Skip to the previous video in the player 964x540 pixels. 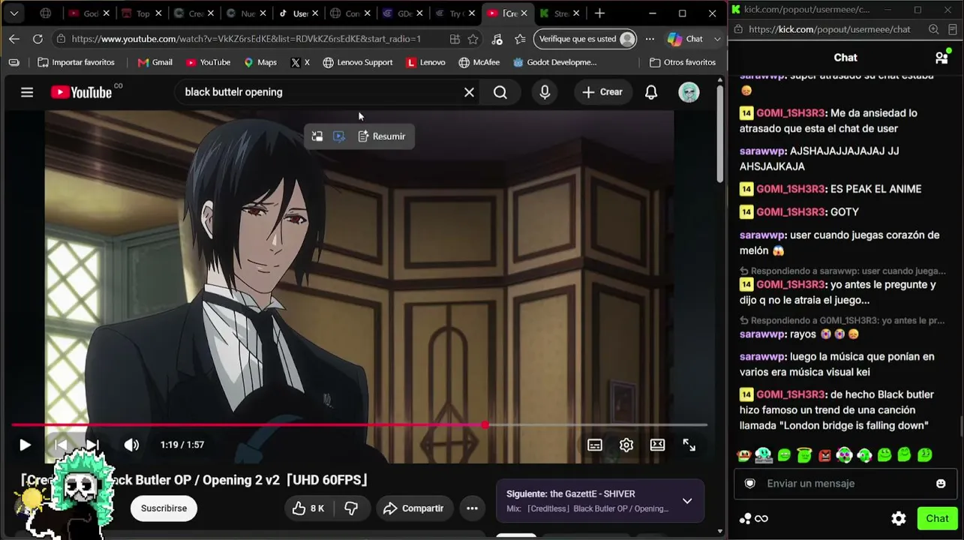click(61, 445)
